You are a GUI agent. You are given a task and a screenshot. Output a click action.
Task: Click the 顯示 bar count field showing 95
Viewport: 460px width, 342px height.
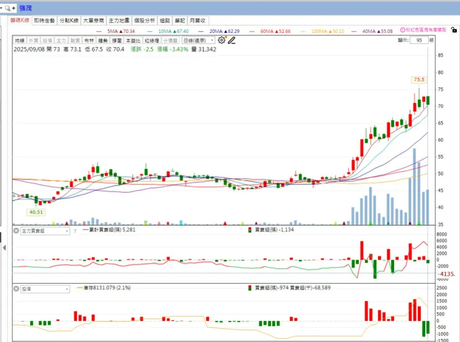point(419,40)
